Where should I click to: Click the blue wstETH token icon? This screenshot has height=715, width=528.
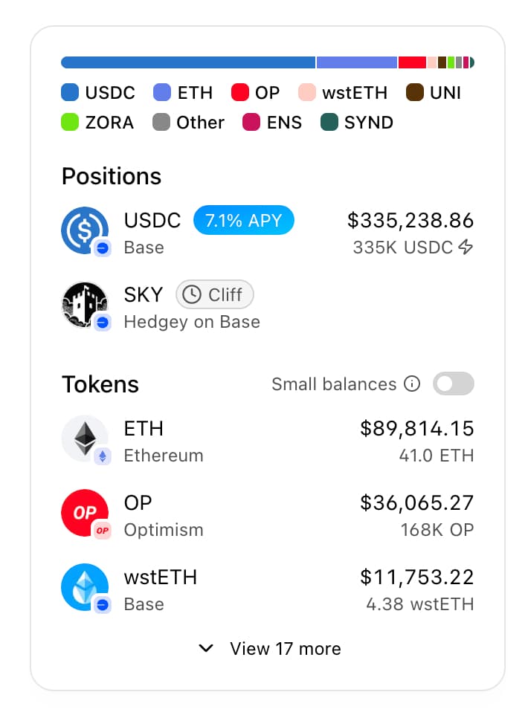click(84, 586)
